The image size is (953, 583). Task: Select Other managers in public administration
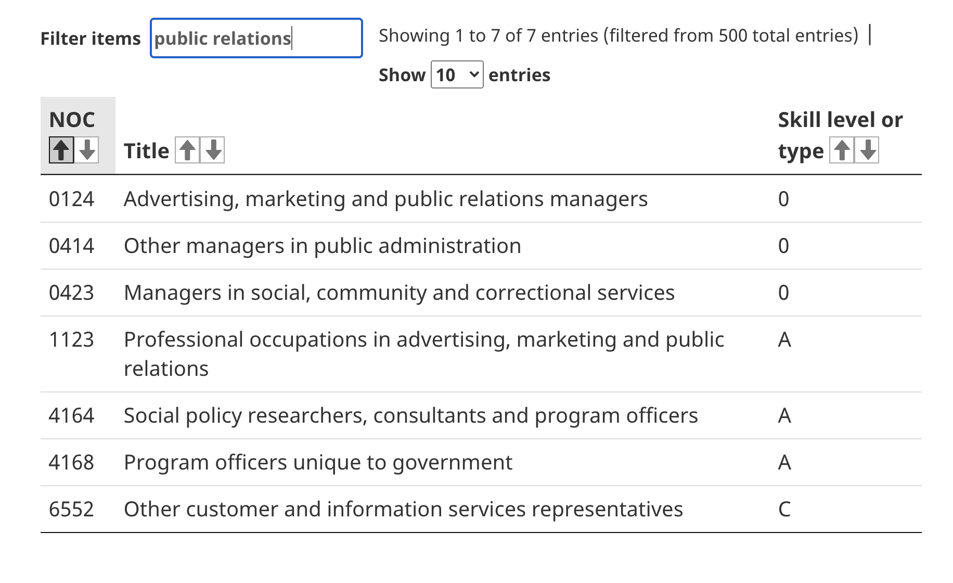(x=323, y=246)
